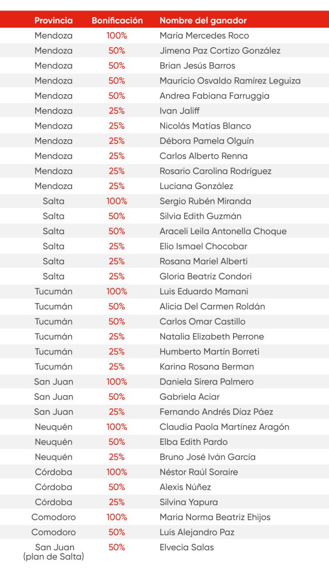
Task: Click the Tucumán cell beside Carlos Omar Castillo
Action: 53,321
